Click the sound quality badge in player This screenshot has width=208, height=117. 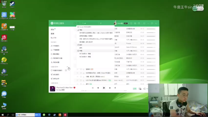[x=135, y=89]
